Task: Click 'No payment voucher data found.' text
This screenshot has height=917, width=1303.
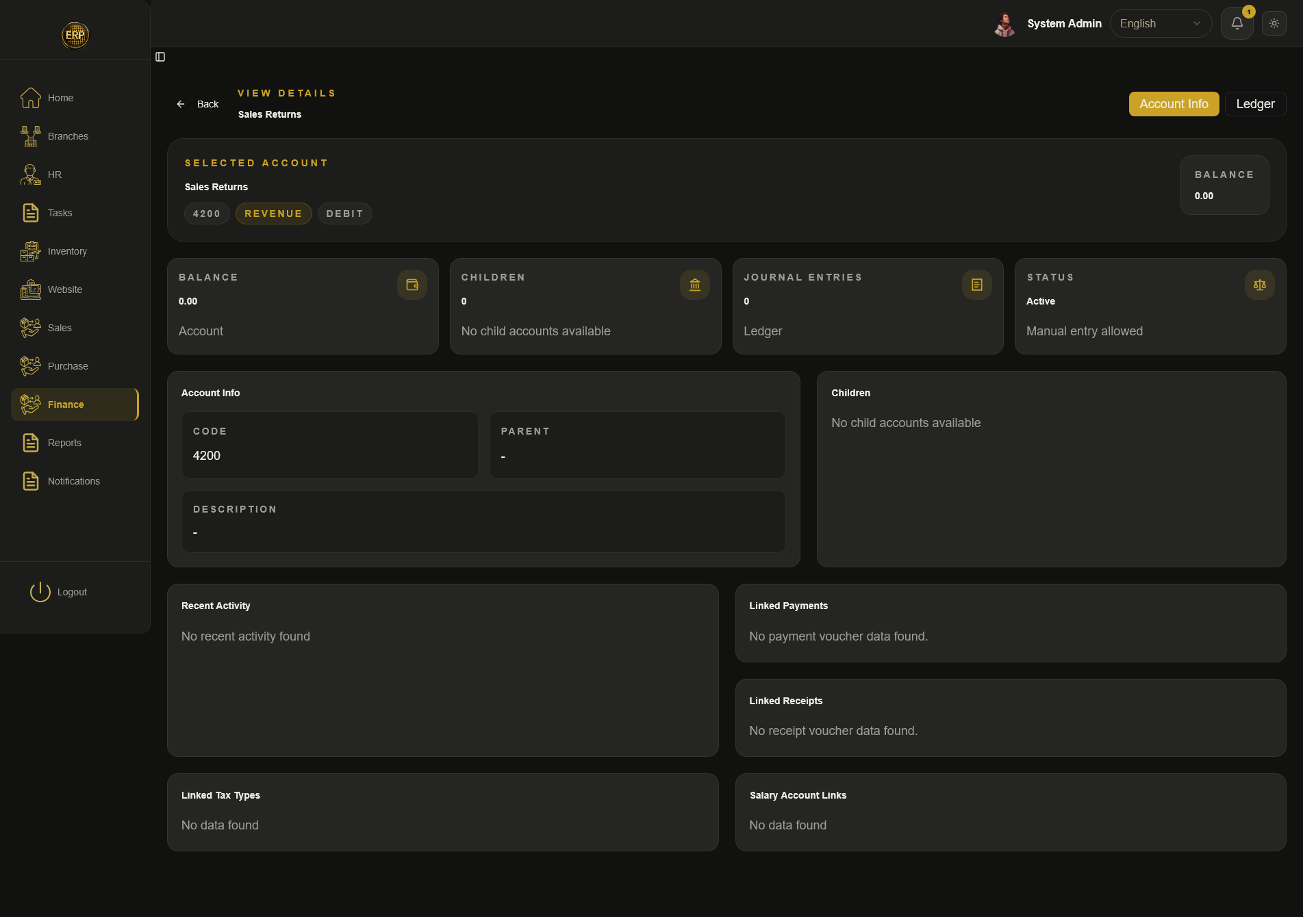Action: tap(838, 636)
